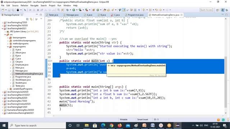230x129 pixels.
Task: Click the Next Annotation toolbar icon
Action: [x=144, y=10]
